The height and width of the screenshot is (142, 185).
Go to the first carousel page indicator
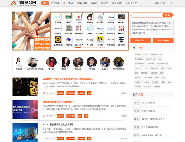click(77, 48)
